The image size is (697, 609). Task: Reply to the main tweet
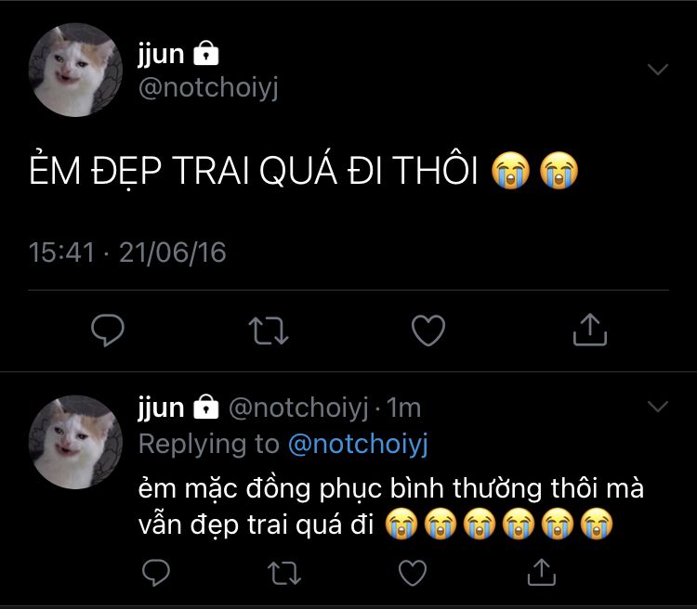(108, 330)
